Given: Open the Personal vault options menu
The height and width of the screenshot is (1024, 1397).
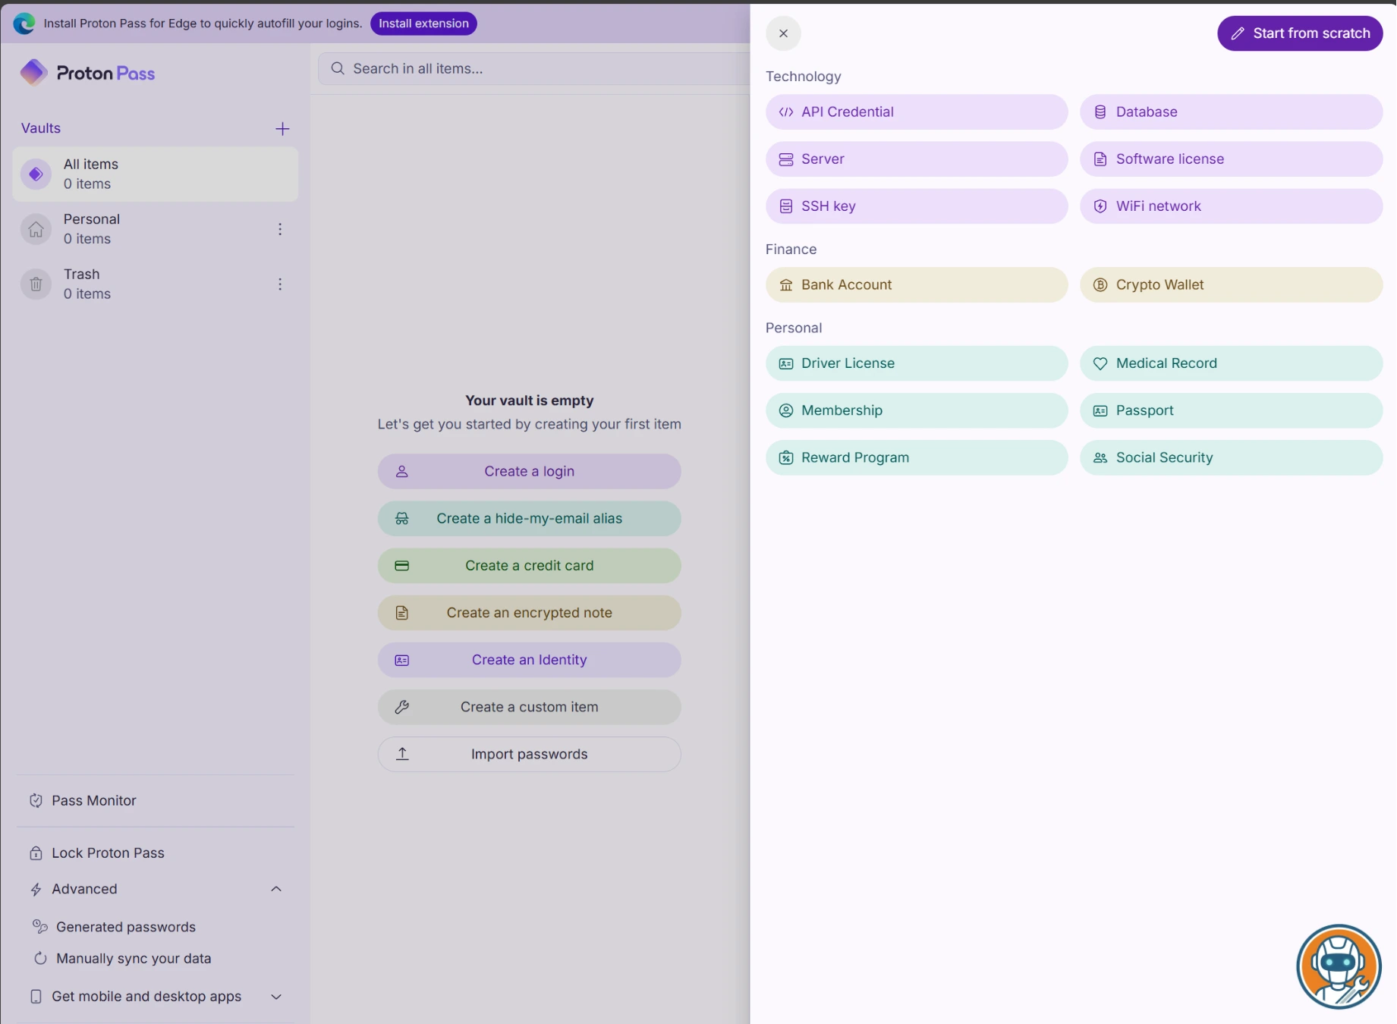Looking at the screenshot, I should pyautogui.click(x=280, y=229).
